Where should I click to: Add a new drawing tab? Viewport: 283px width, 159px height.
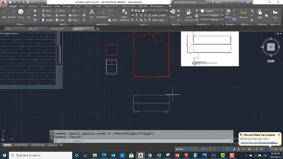[x=98, y=29]
